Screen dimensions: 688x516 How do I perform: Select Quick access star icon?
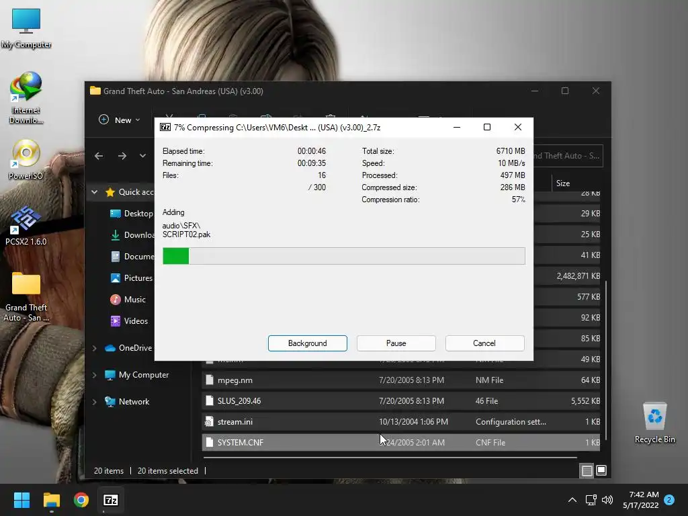point(110,191)
